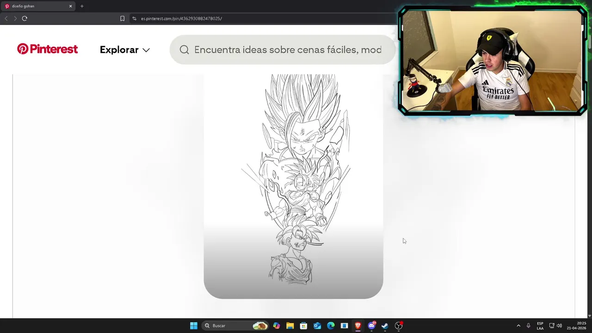Screen dimensions: 592x333
Task: Open Steam from the taskbar
Action: pyautogui.click(x=385, y=326)
